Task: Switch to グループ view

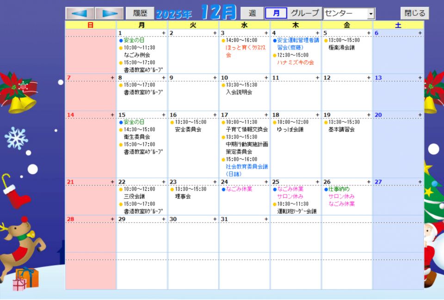Action: pos(304,13)
